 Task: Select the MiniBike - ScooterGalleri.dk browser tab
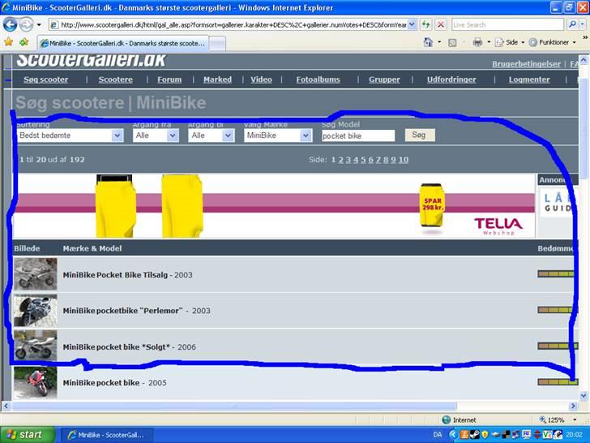tap(123, 43)
